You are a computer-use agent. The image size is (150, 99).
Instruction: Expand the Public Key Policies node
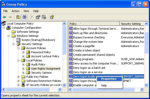(18, 77)
